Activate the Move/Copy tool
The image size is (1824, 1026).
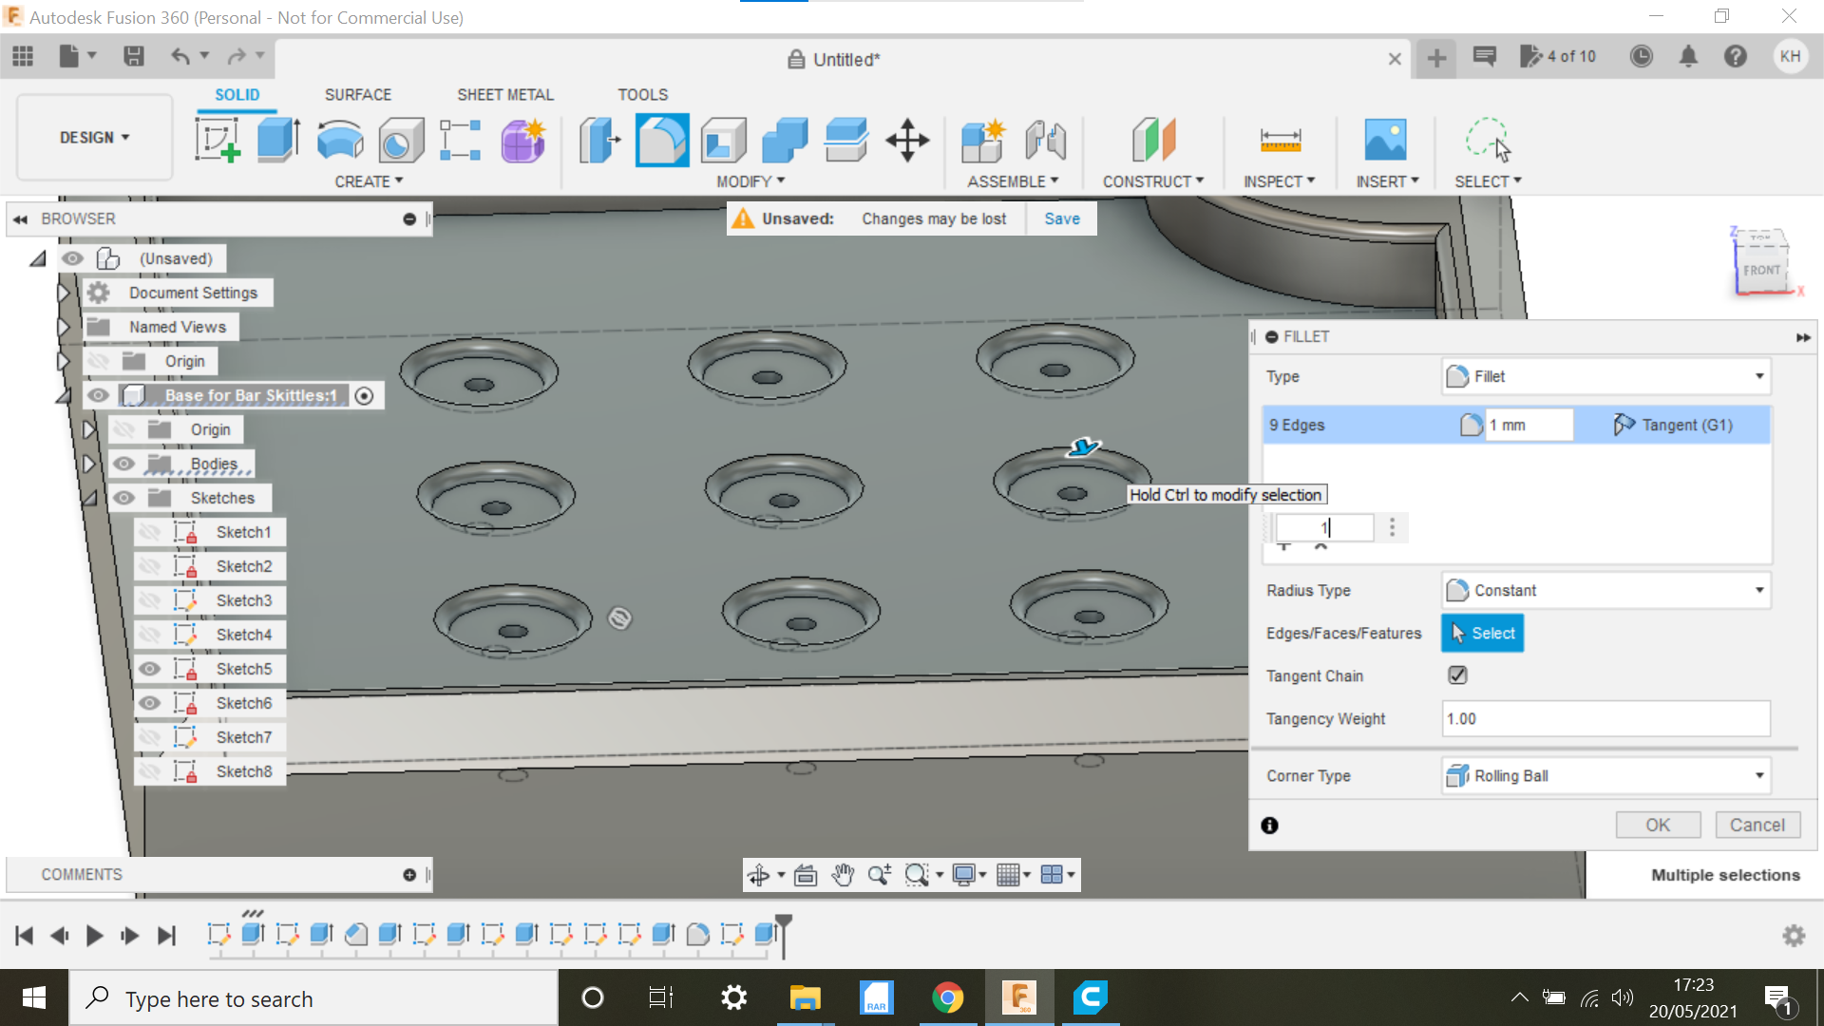pyautogui.click(x=907, y=140)
